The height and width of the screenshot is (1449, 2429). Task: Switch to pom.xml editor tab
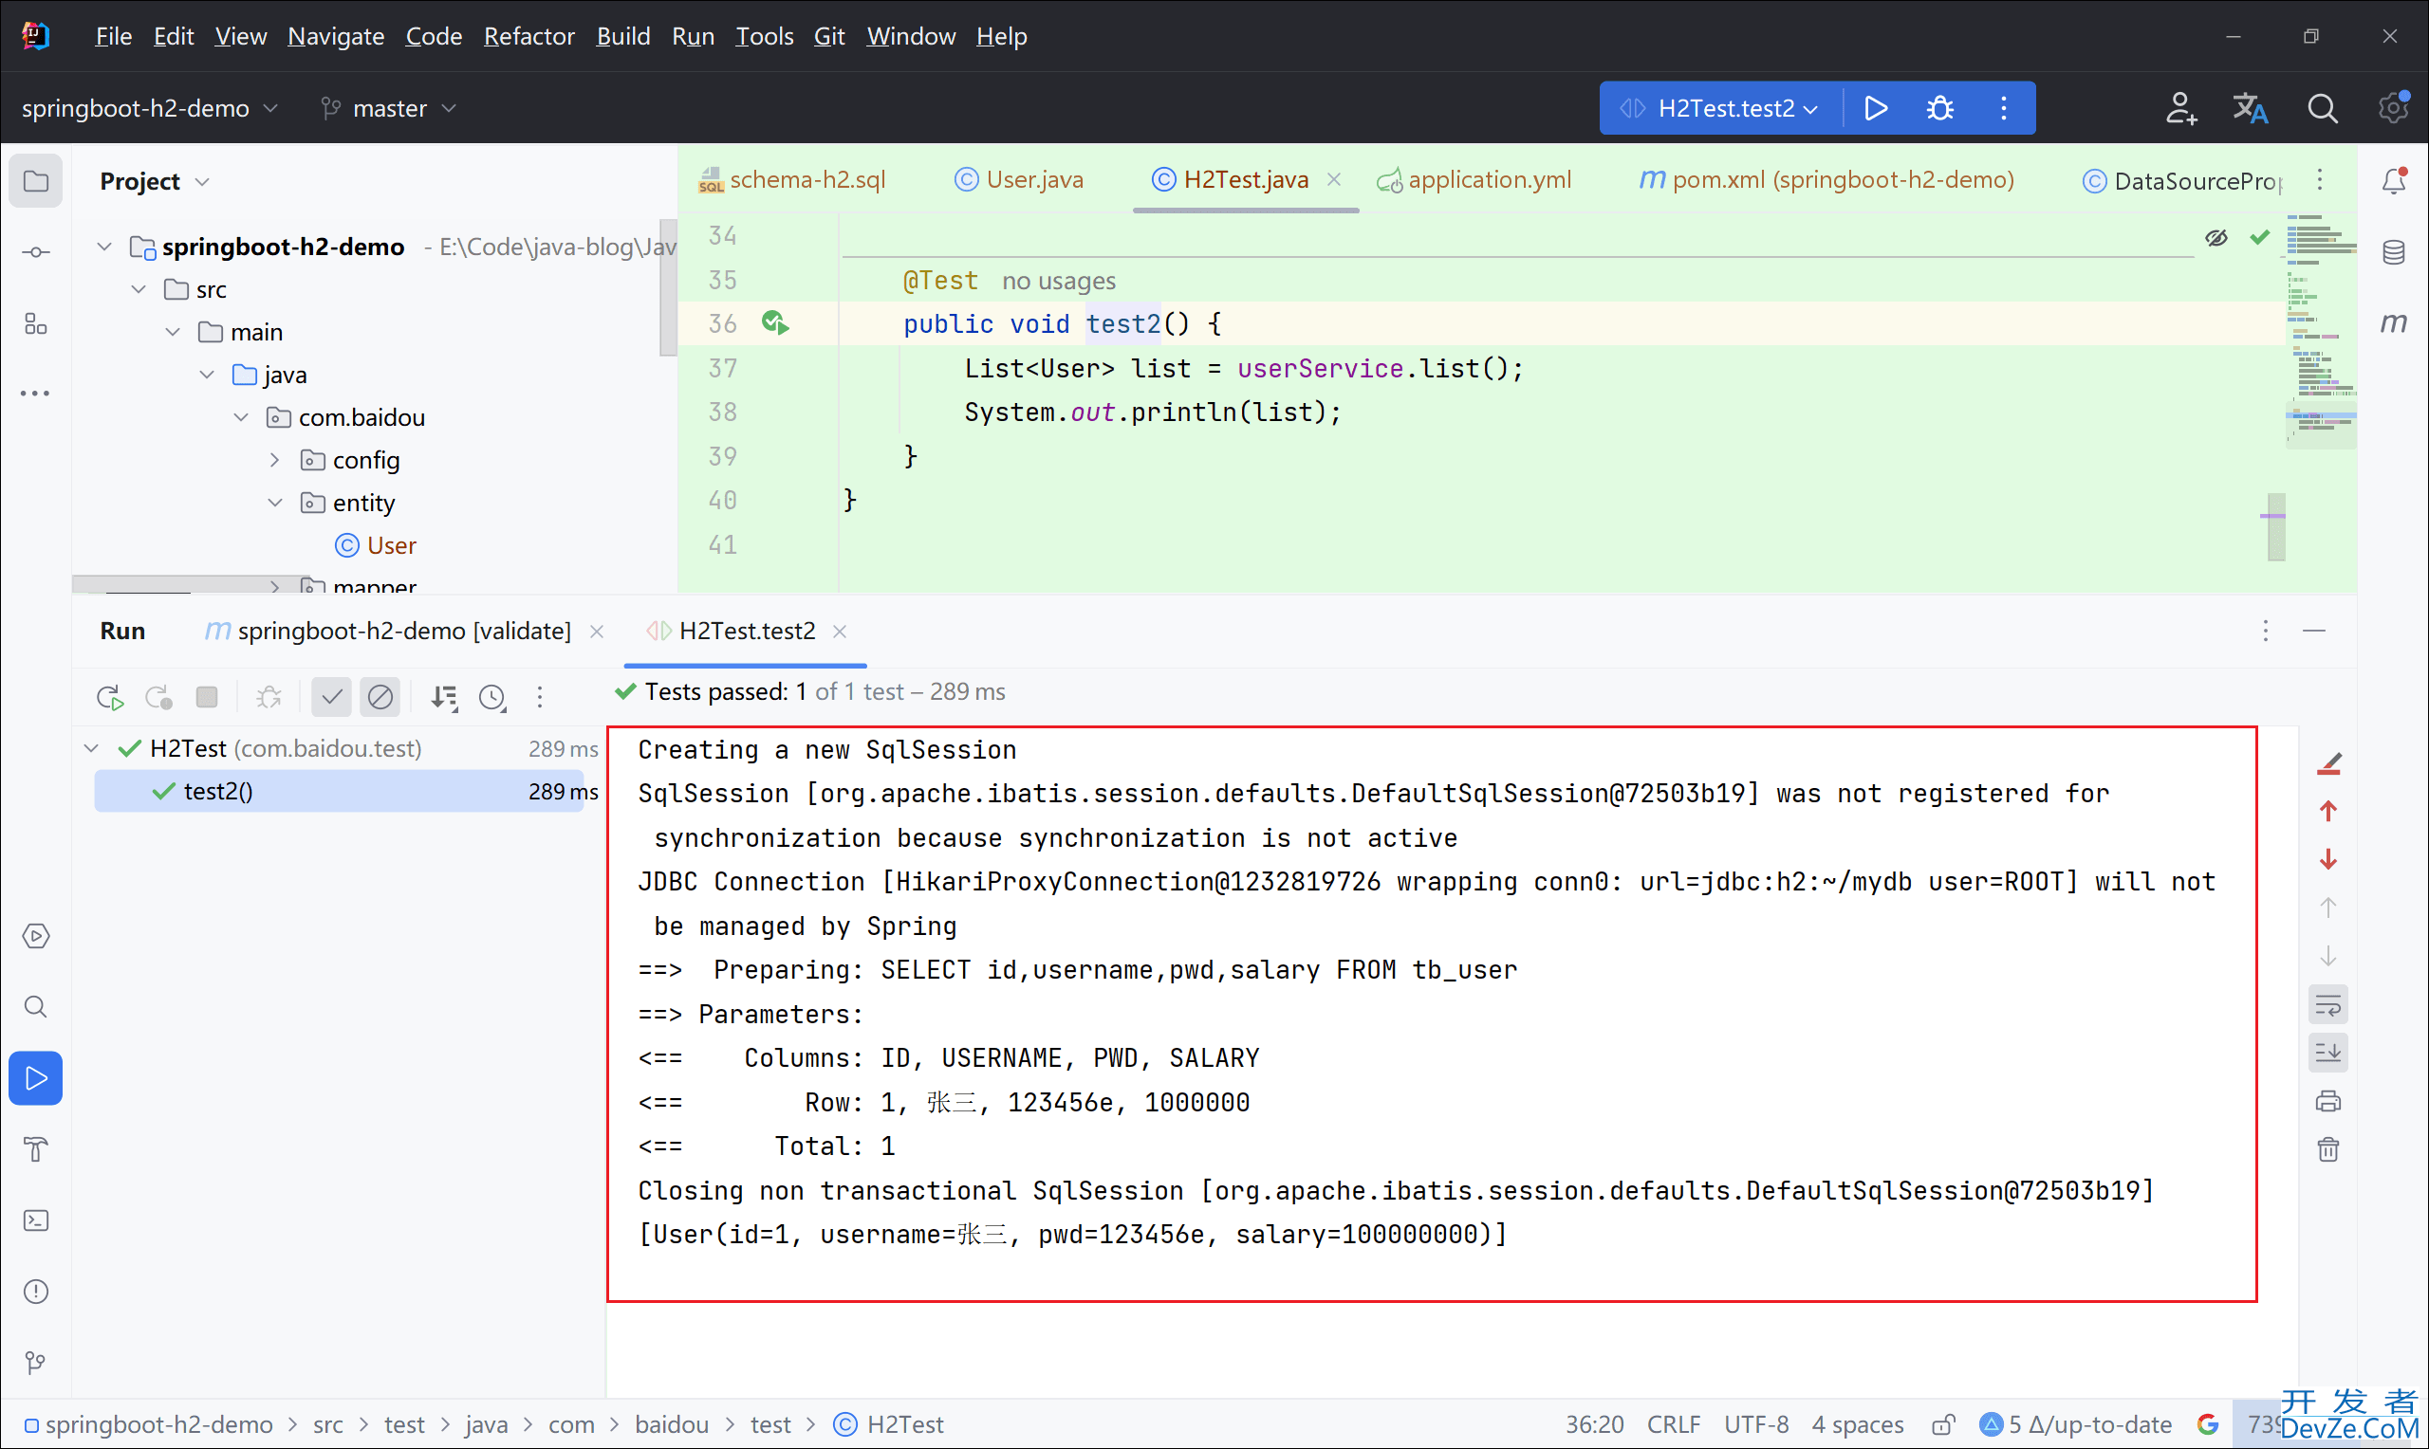pos(1826,179)
